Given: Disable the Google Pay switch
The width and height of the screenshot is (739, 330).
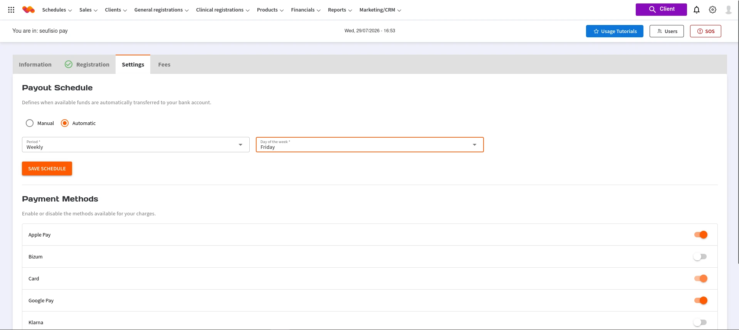Looking at the screenshot, I should [x=700, y=300].
